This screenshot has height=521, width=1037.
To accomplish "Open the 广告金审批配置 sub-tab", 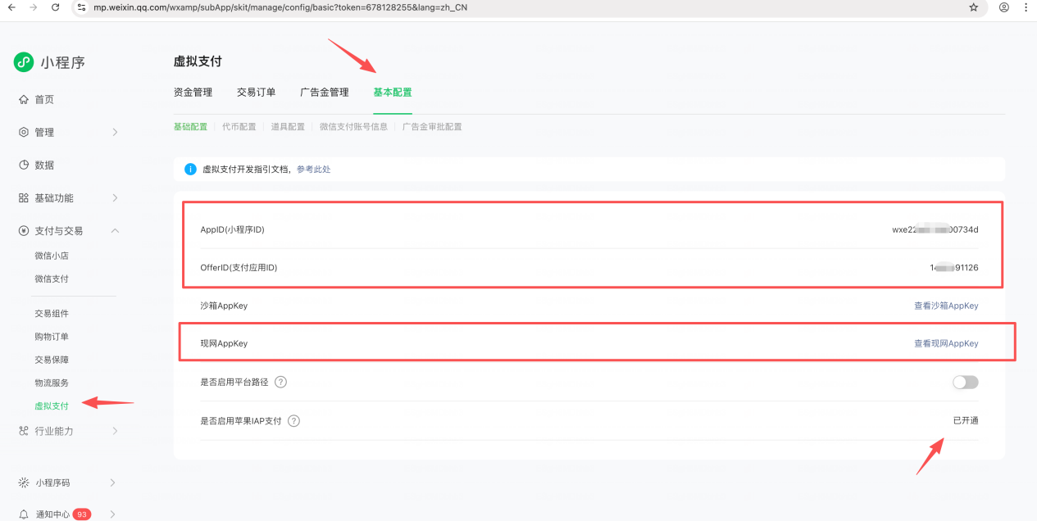I will 432,127.
